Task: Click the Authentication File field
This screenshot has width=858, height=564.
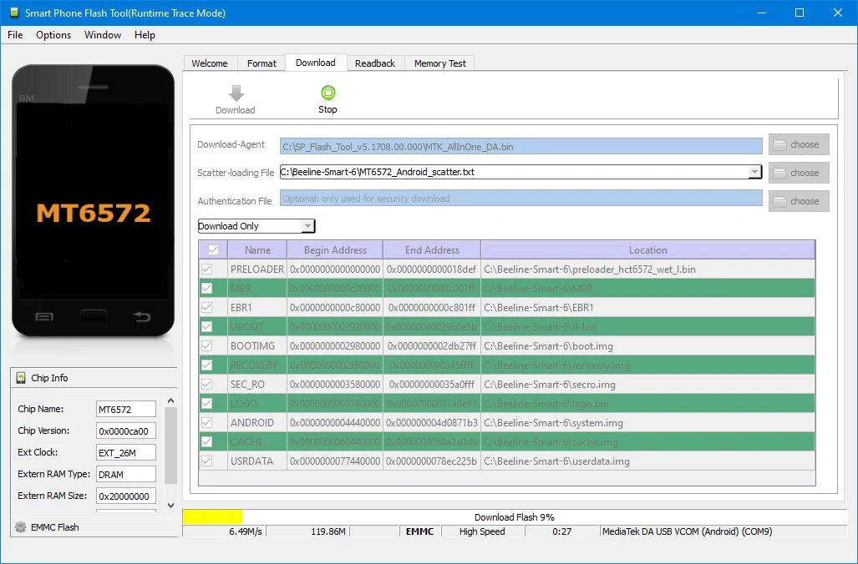Action: click(x=521, y=199)
